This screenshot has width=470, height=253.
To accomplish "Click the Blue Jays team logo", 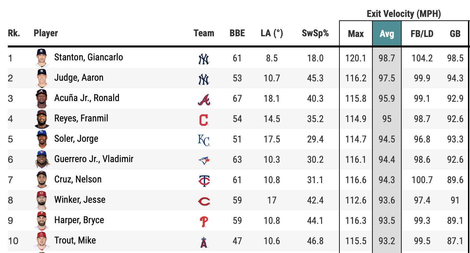I will [x=204, y=160].
